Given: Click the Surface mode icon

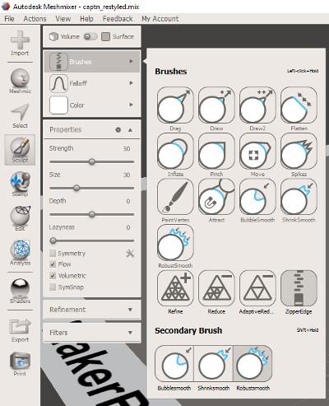Looking at the screenshot, I should 105,36.
